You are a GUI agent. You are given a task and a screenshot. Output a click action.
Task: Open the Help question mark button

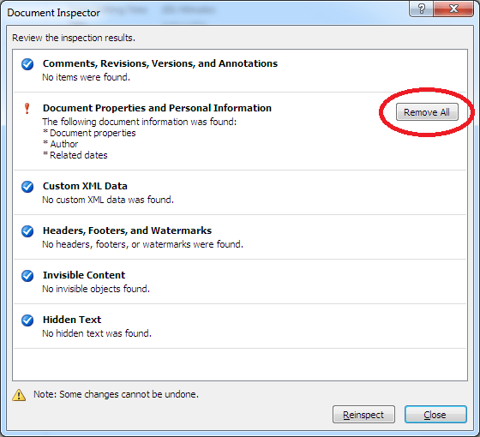pos(421,9)
